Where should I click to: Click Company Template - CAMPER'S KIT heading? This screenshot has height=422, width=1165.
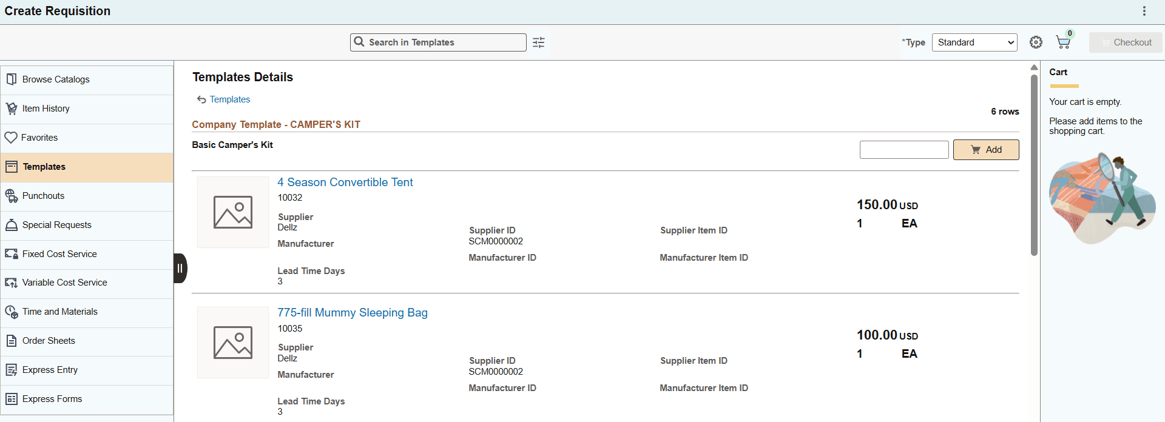click(x=276, y=124)
